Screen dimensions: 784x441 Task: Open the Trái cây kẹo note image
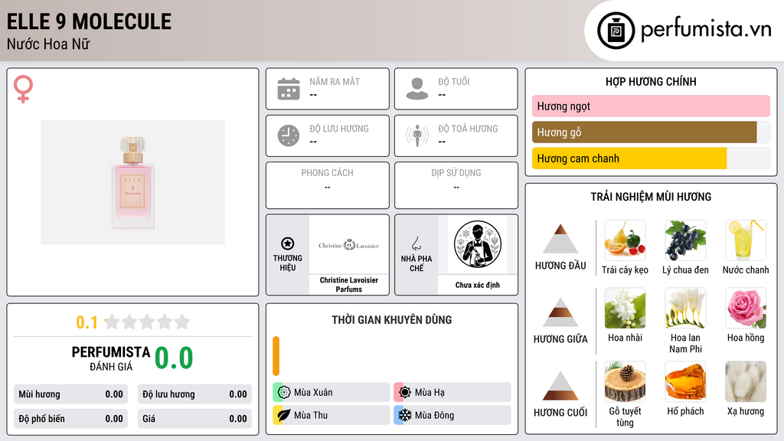click(625, 240)
